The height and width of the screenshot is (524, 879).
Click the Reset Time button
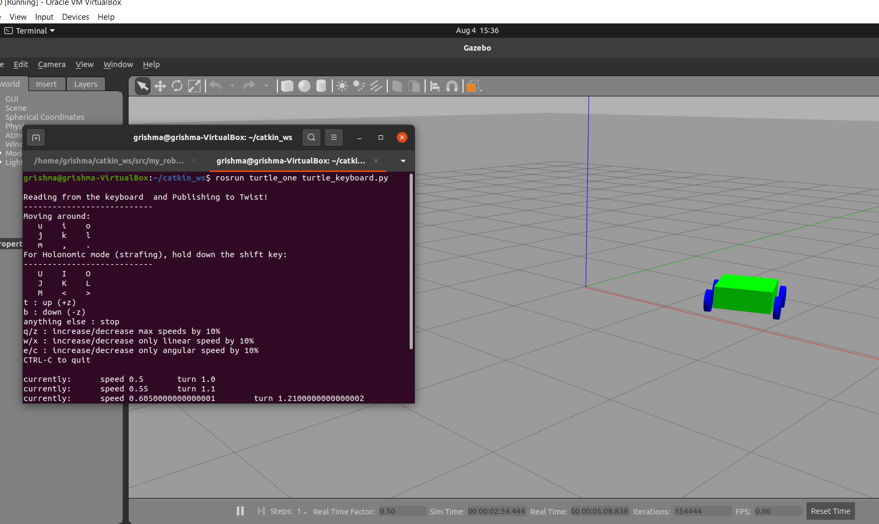[830, 511]
